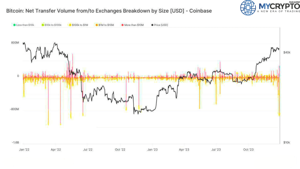The width and height of the screenshot is (300, 169).
Task: Select the Jan '23 x-axis label
Action: [152, 150]
